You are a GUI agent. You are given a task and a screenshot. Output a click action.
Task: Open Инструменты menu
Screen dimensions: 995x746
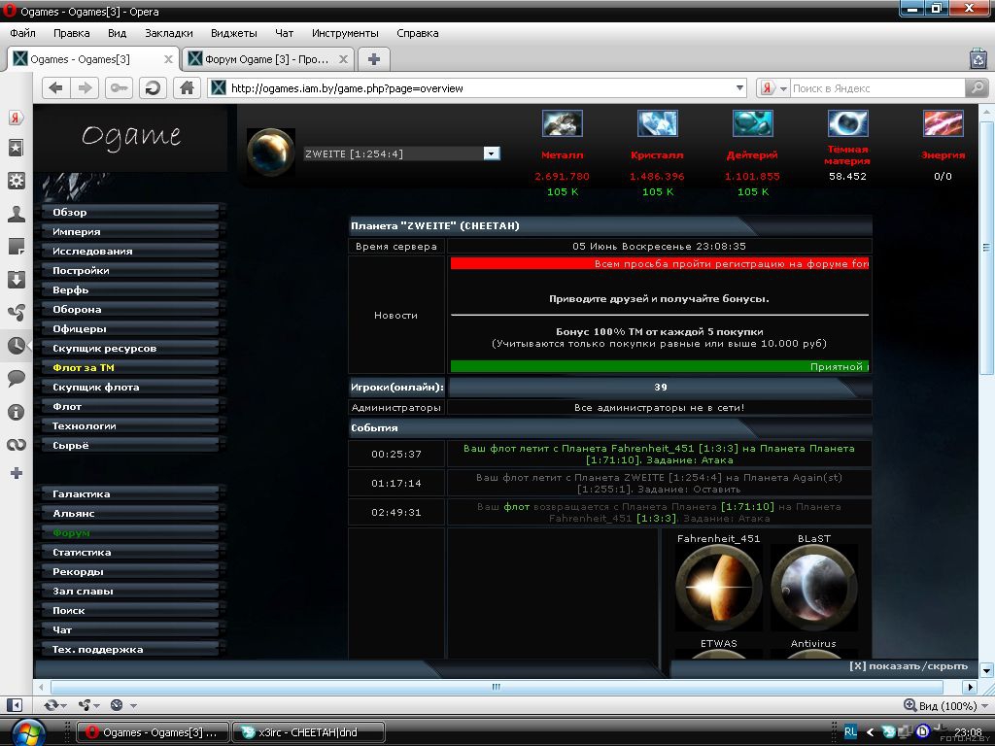click(x=345, y=33)
